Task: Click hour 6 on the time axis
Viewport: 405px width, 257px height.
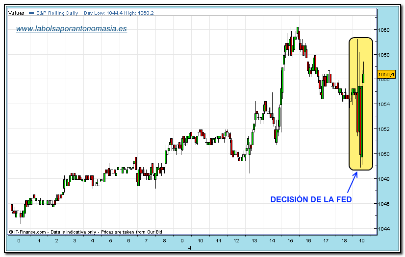Action: 128,241
